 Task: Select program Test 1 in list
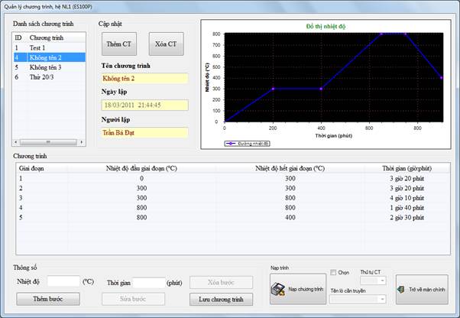(49, 47)
